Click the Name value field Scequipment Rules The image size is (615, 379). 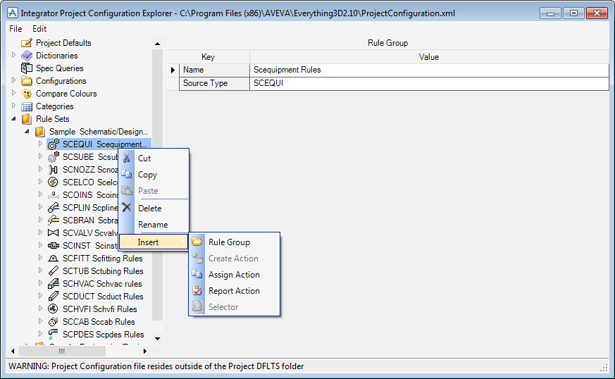429,70
